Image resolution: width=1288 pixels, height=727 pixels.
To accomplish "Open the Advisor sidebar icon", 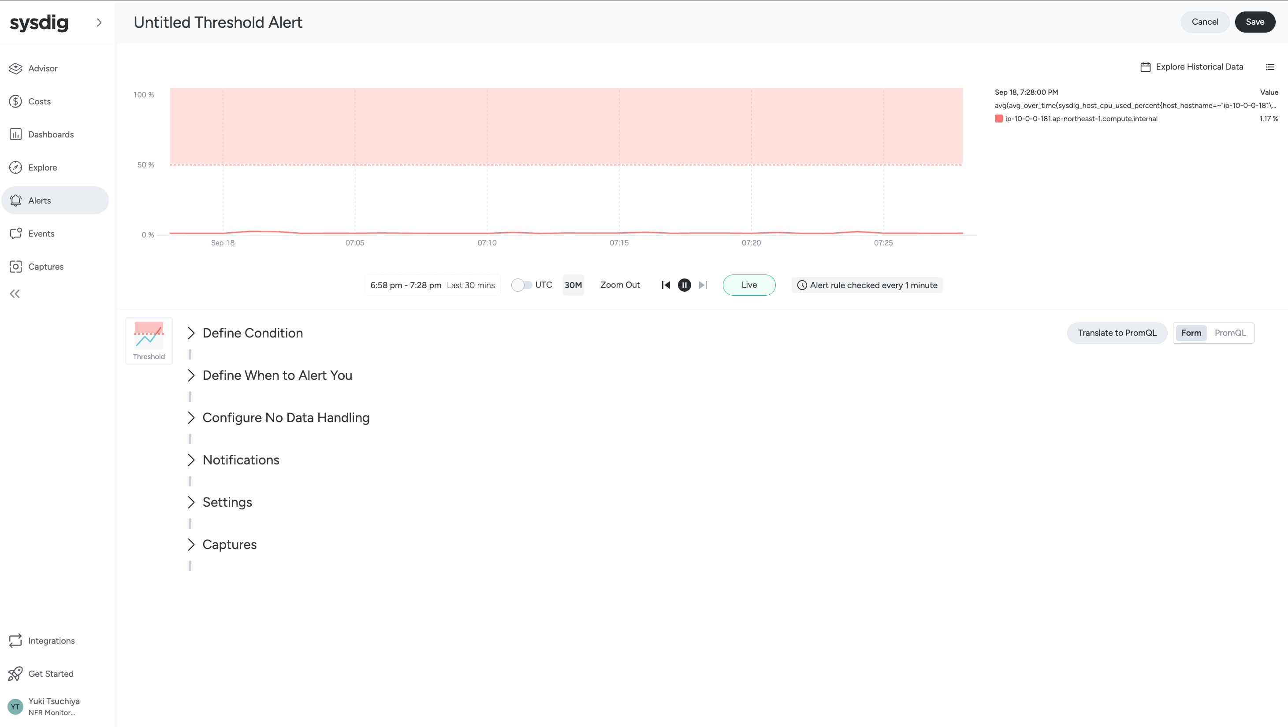I will click(15, 68).
